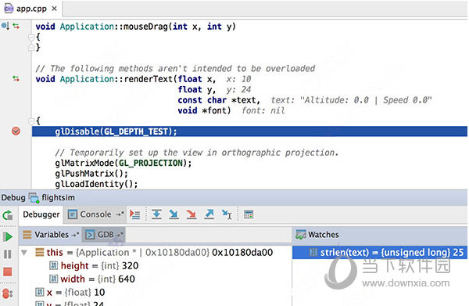This screenshot has width=469, height=306.
Task: Click the glPushMatrix() code line
Action: click(x=91, y=174)
